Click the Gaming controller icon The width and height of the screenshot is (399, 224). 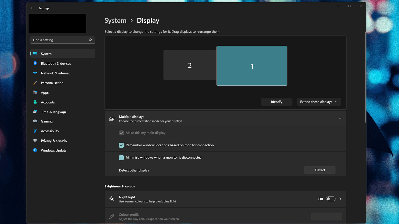pos(35,121)
